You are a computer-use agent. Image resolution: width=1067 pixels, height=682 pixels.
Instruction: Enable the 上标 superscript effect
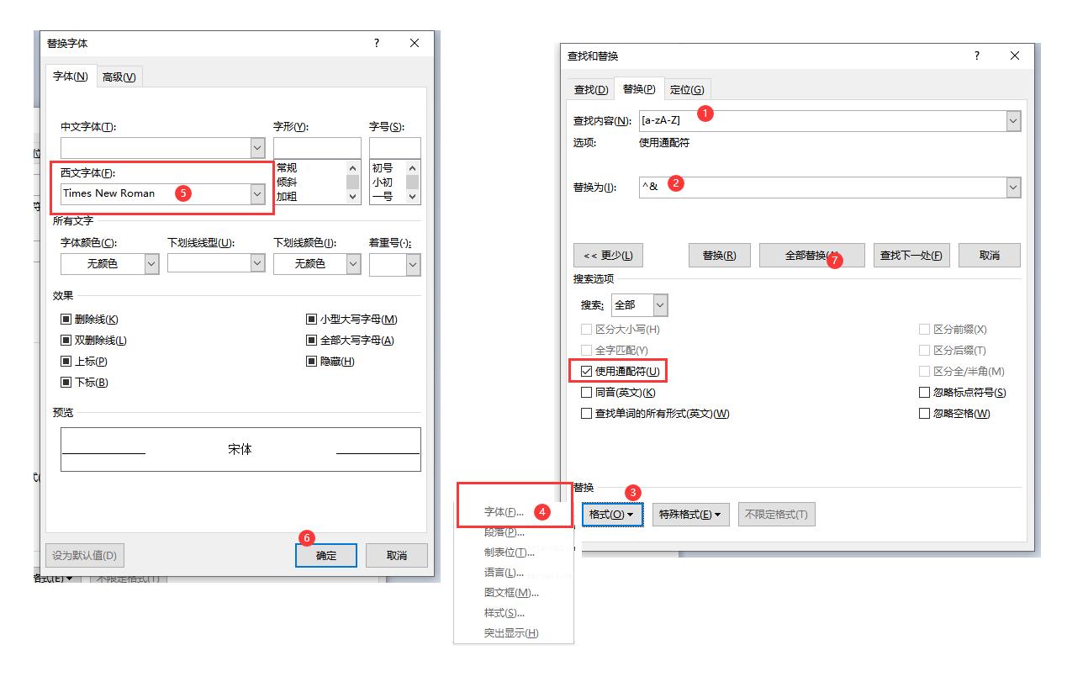66,361
